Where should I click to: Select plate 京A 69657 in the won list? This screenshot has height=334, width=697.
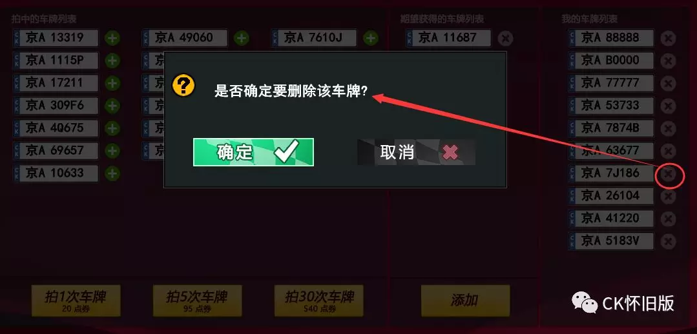56,151
